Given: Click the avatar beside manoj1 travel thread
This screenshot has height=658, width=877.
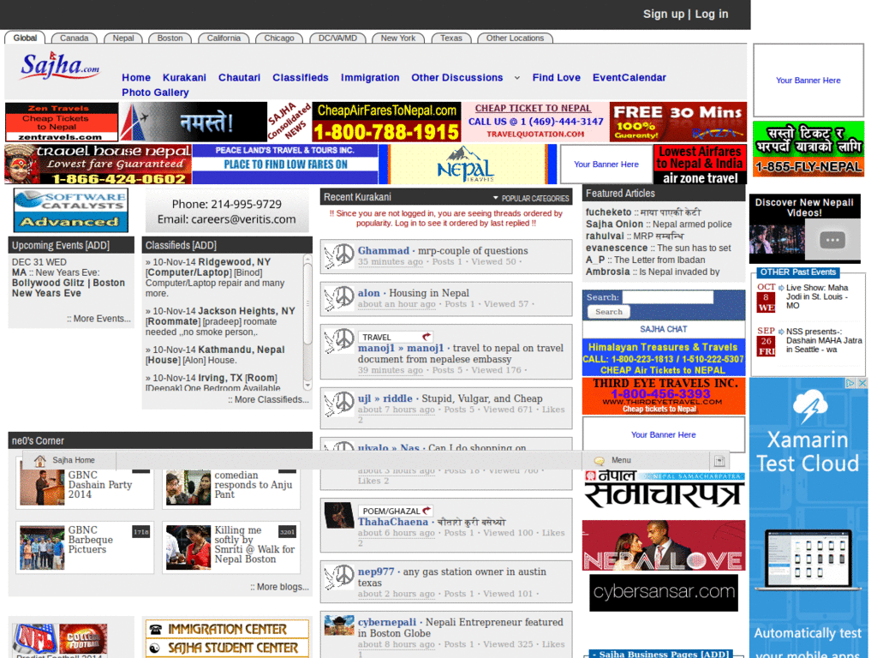Looking at the screenshot, I should pos(339,341).
